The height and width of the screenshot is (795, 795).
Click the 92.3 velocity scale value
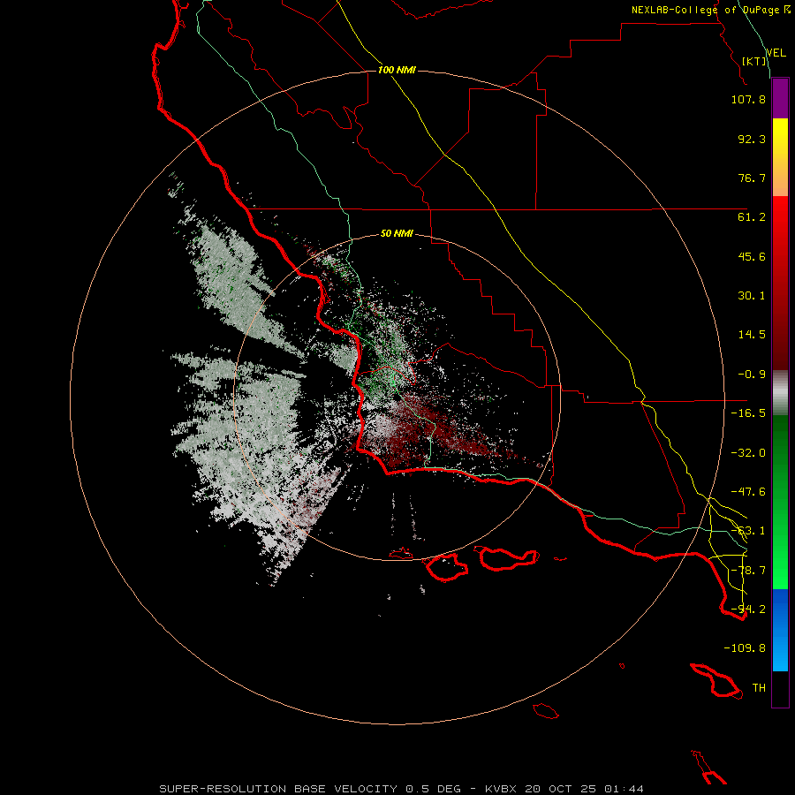pos(752,139)
